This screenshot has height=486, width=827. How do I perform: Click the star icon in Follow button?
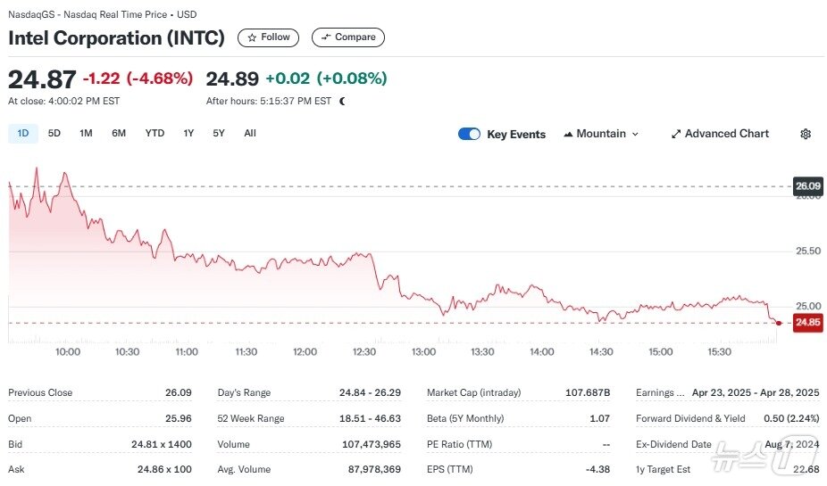coord(252,37)
